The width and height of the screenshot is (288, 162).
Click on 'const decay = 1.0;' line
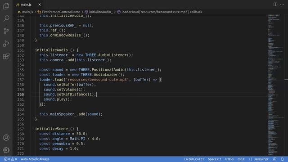[59, 148]
